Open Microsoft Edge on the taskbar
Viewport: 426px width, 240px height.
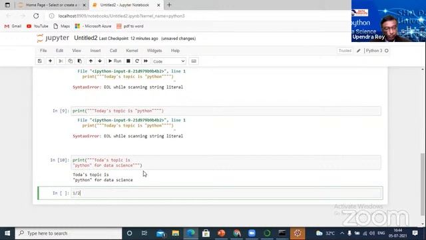pyautogui.click(x=191, y=233)
